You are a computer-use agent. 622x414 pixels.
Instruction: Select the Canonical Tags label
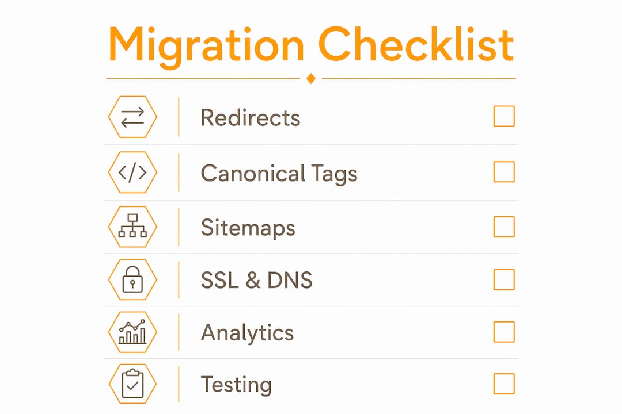[x=279, y=174]
